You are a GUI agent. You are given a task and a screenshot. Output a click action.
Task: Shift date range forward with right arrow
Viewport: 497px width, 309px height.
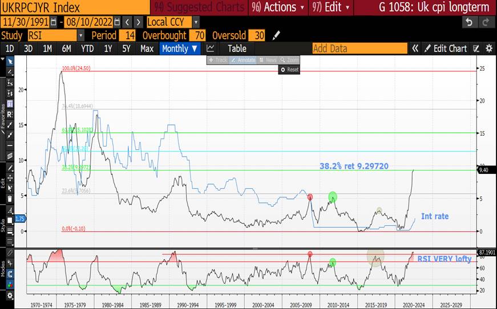(x=138, y=22)
